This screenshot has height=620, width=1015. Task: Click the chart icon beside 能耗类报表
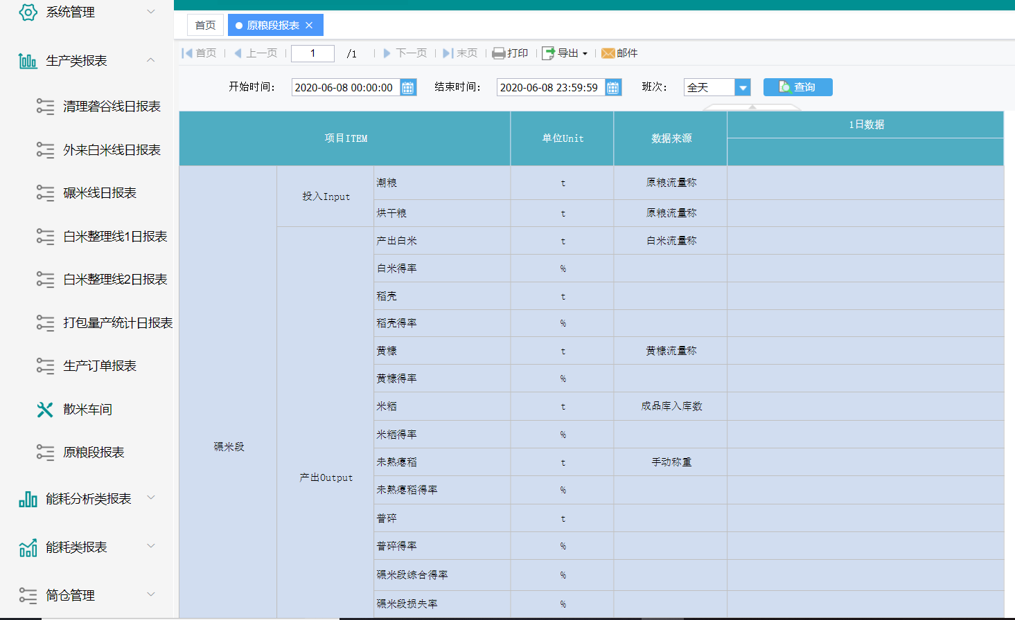[x=28, y=545]
